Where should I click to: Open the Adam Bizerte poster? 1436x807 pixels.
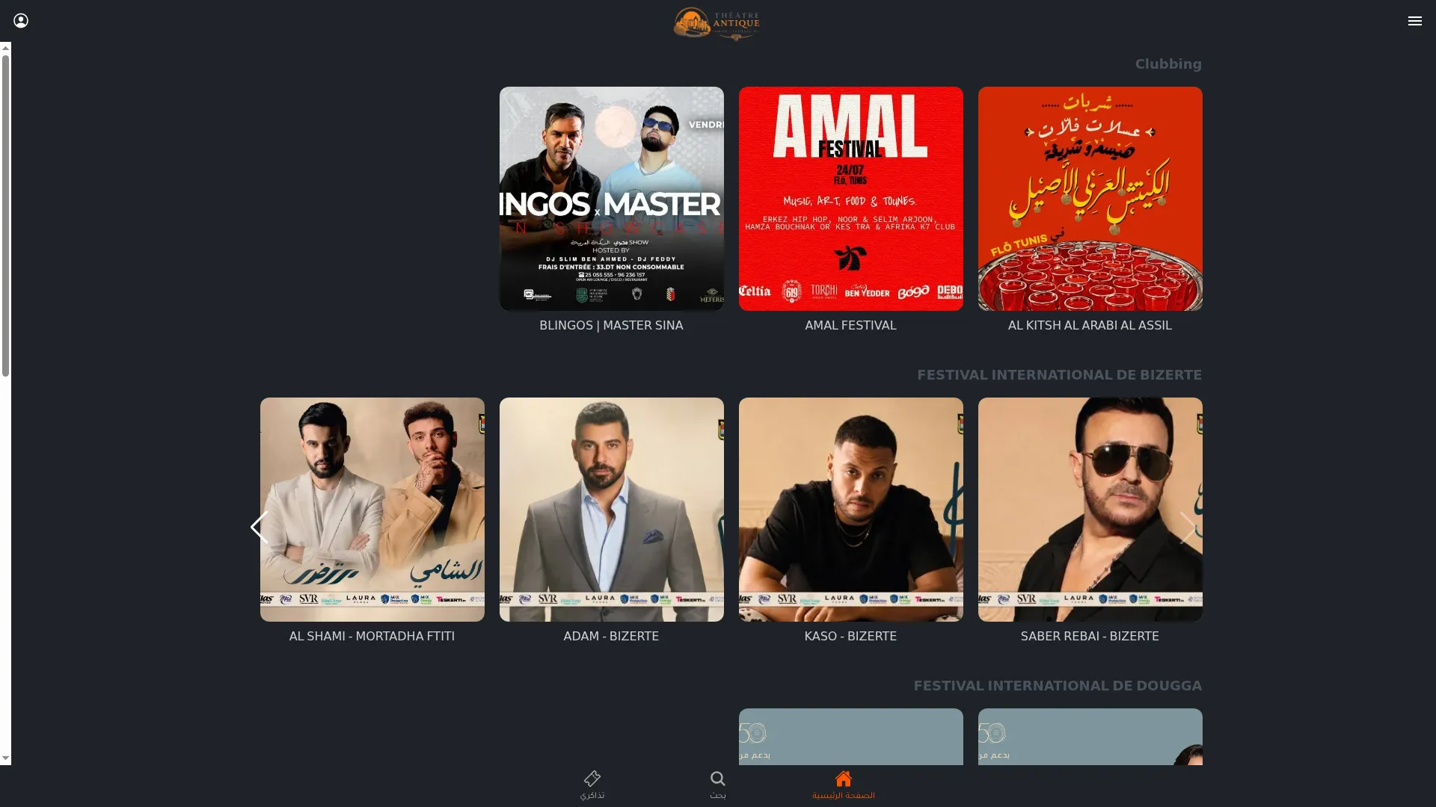coord(611,510)
